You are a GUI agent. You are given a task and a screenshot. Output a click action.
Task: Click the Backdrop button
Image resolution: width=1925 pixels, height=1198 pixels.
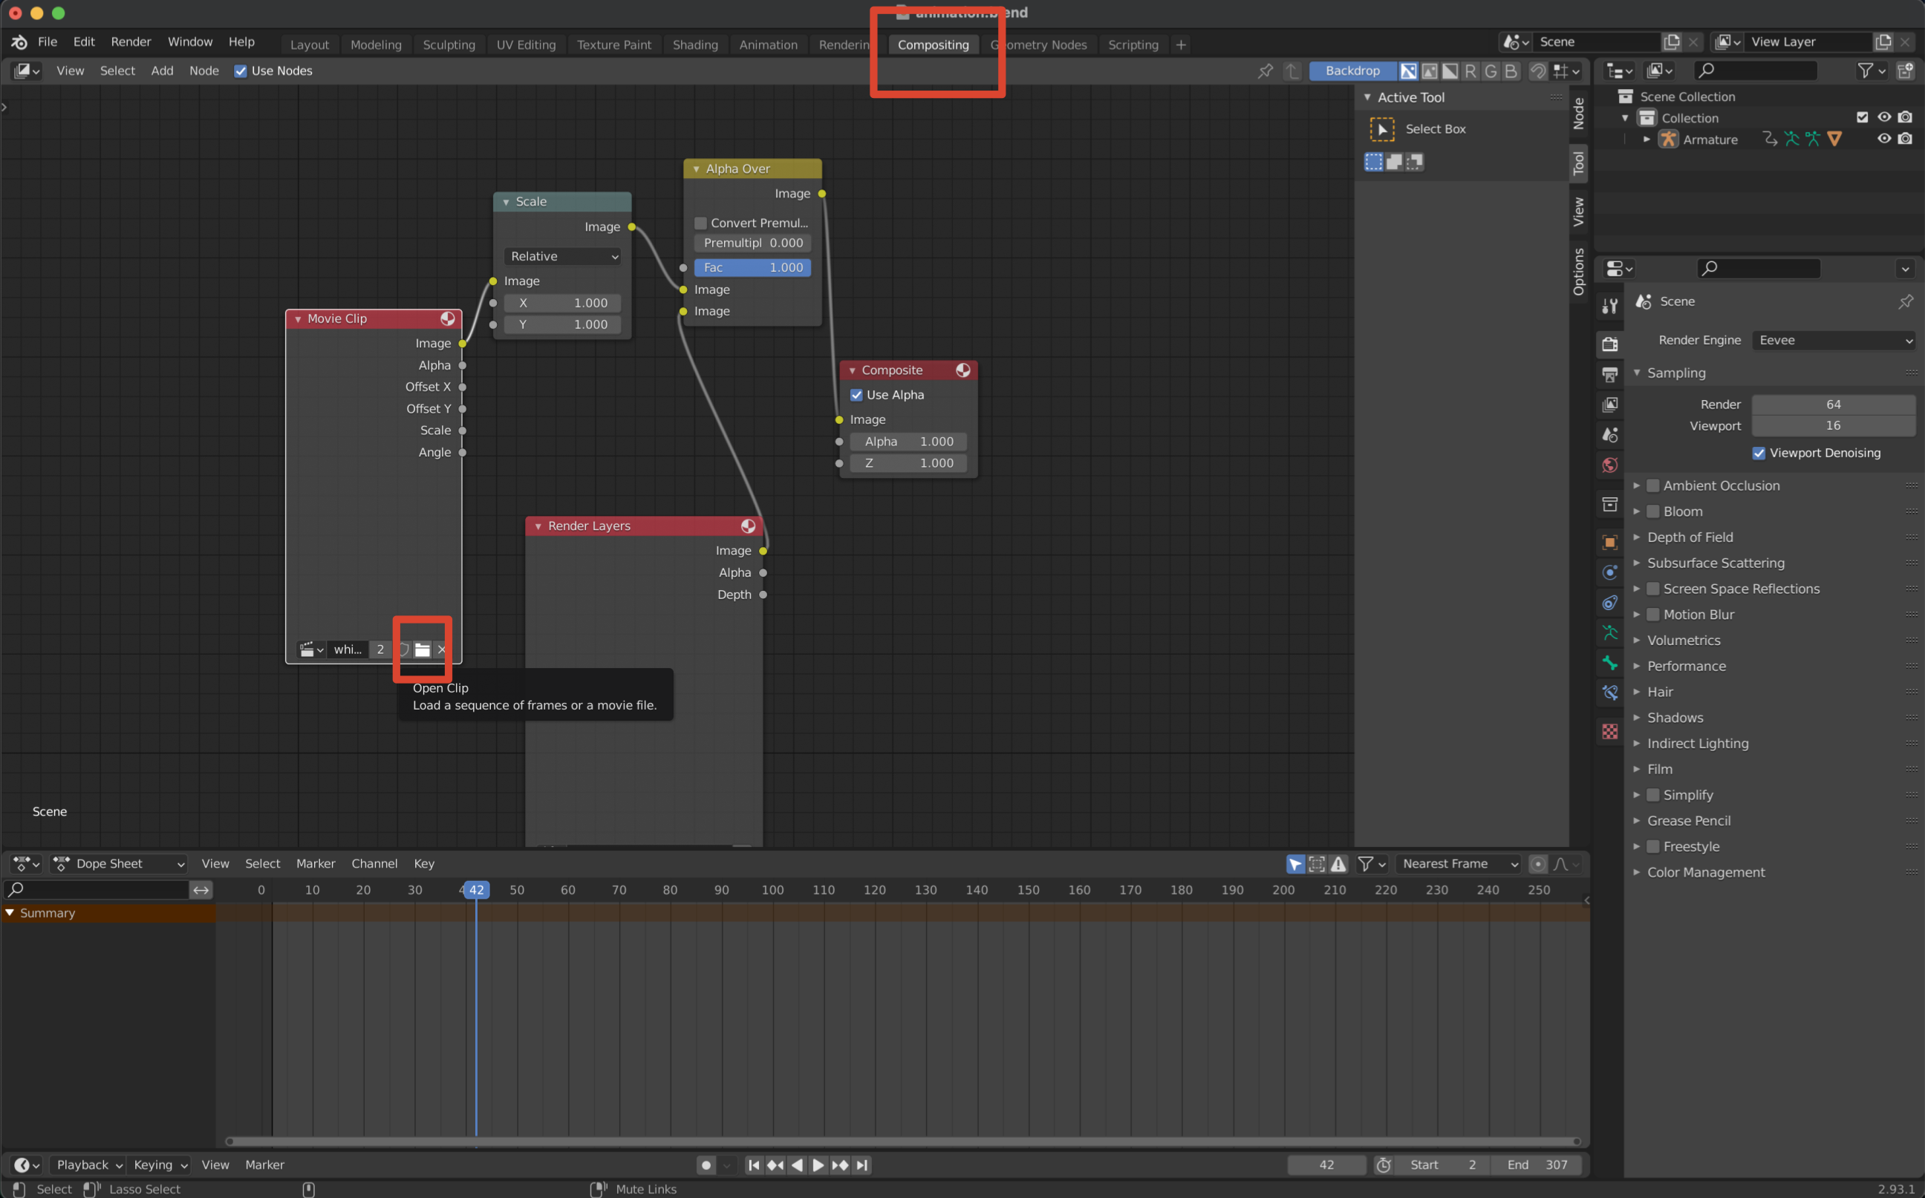(x=1352, y=71)
